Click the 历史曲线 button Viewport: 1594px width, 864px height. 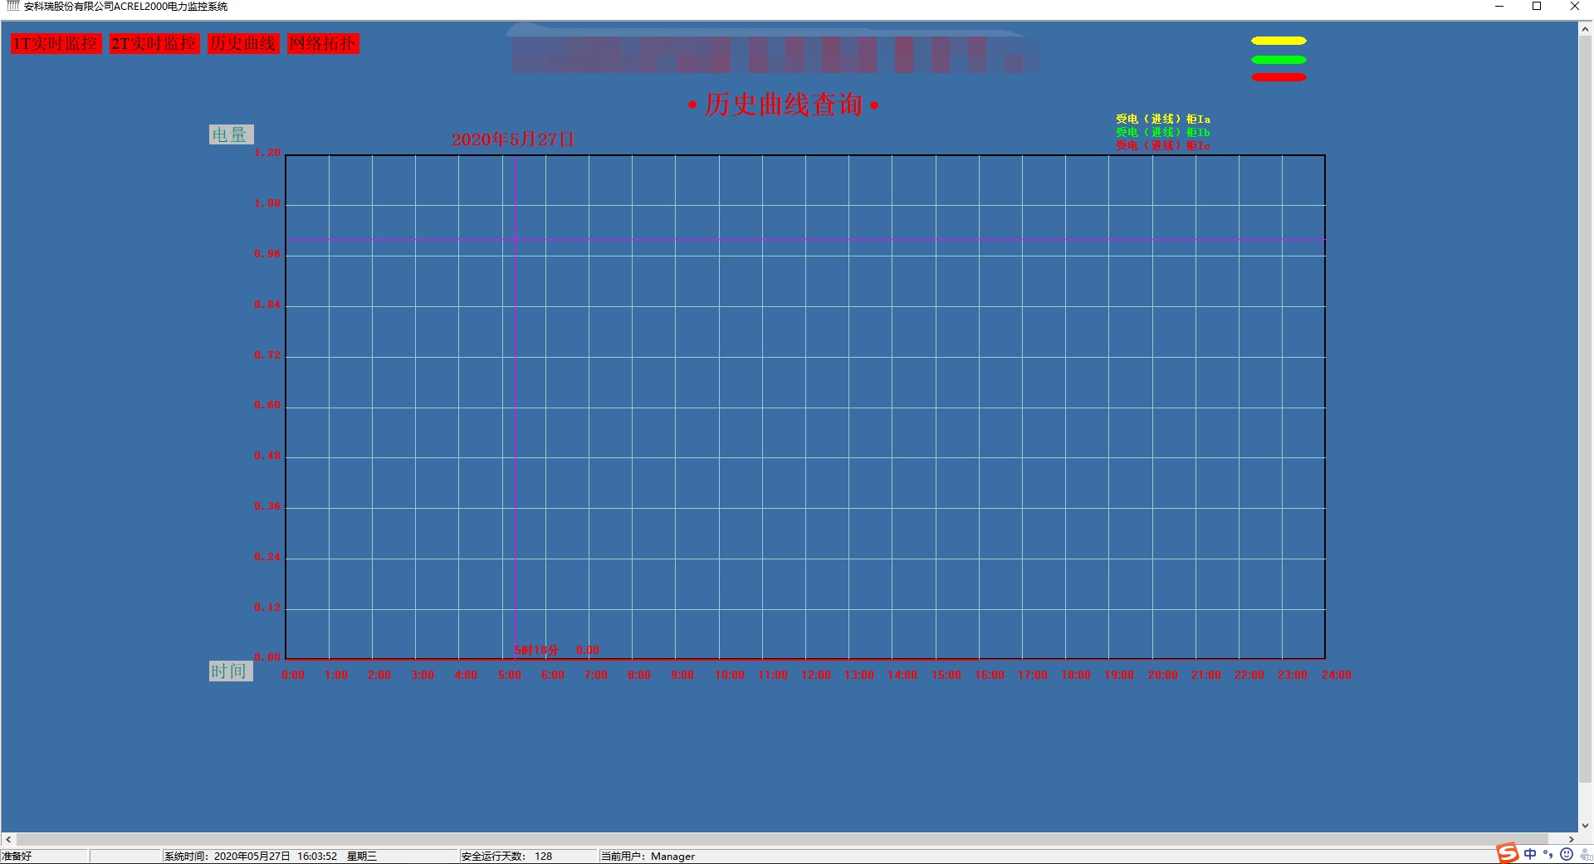coord(242,43)
